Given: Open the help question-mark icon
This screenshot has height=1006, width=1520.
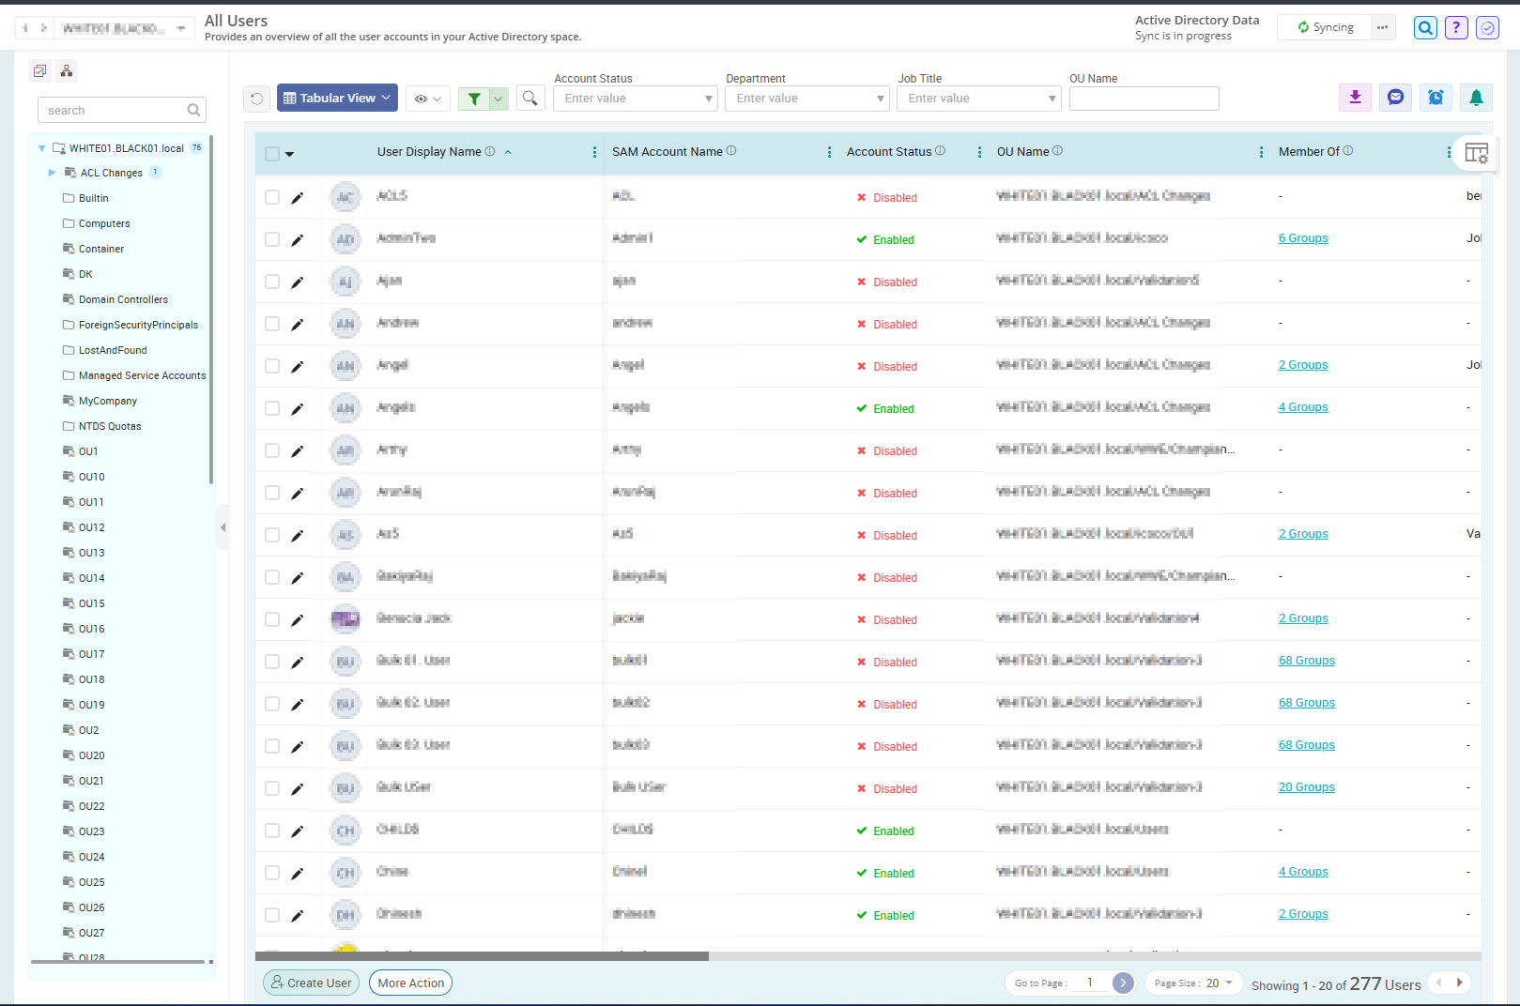Looking at the screenshot, I should pyautogui.click(x=1456, y=27).
